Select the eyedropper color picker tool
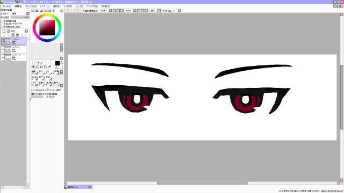This screenshot has height=193, width=344. (x=49, y=67)
